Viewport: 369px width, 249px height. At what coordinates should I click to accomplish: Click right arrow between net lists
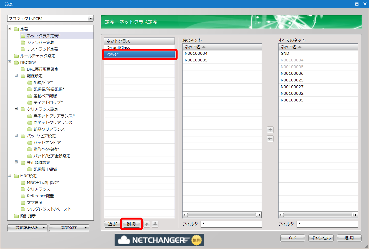(x=270, y=130)
